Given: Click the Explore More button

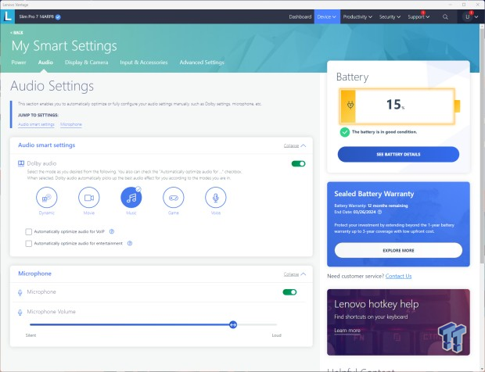Looking at the screenshot, I should 398,250.
